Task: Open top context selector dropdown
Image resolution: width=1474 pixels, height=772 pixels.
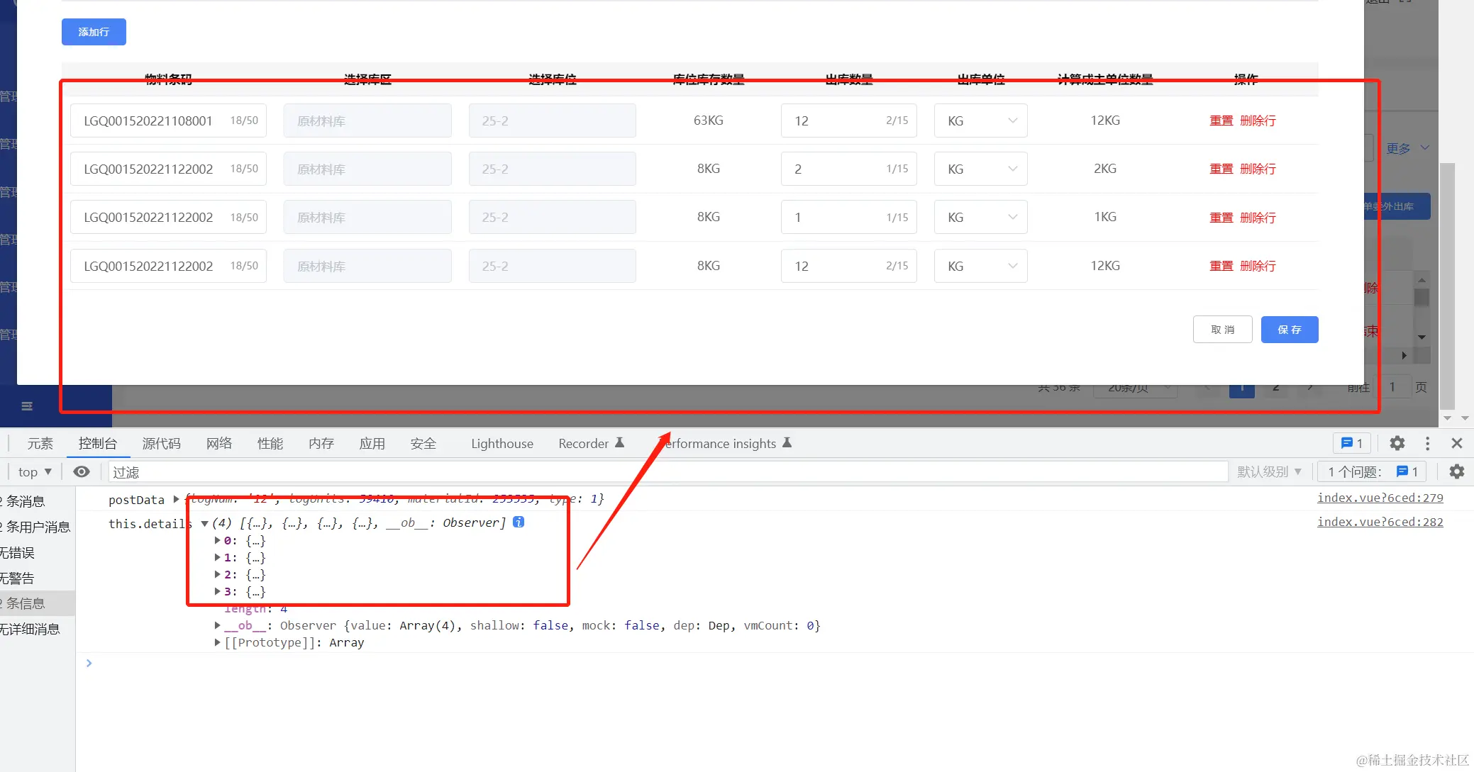Action: click(x=34, y=471)
